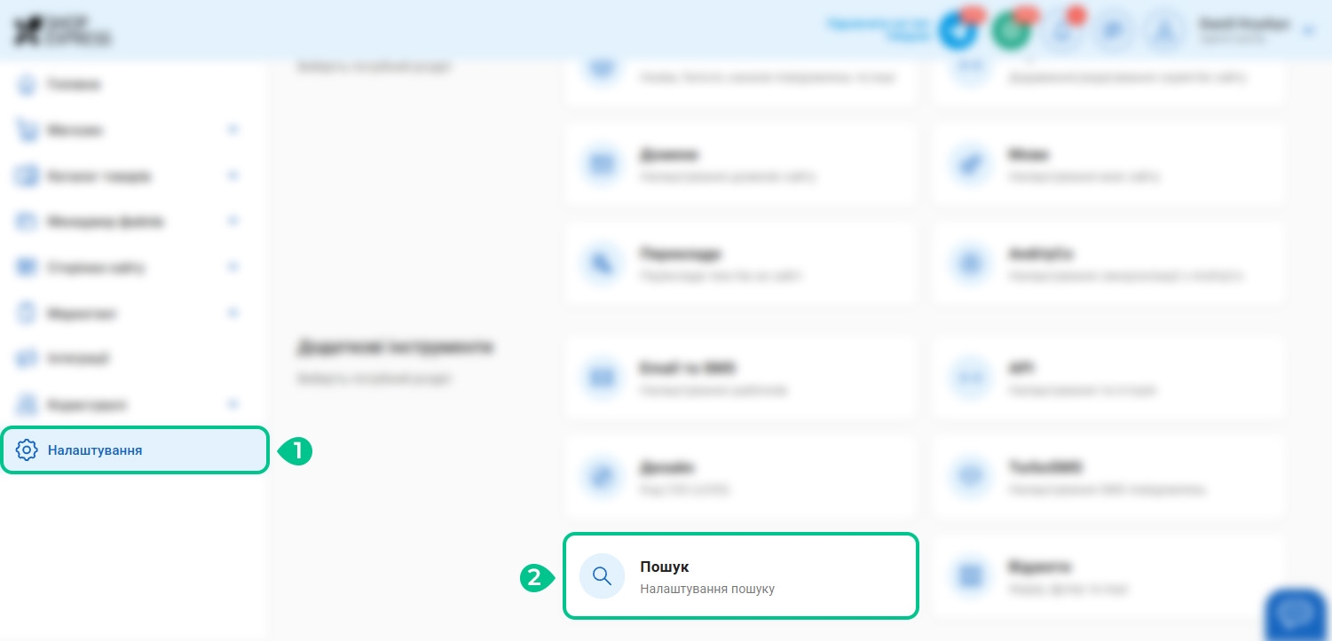Image resolution: width=1332 pixels, height=641 pixels.
Task: Expand the Маркетинг sidebar chevron
Action: (x=233, y=313)
